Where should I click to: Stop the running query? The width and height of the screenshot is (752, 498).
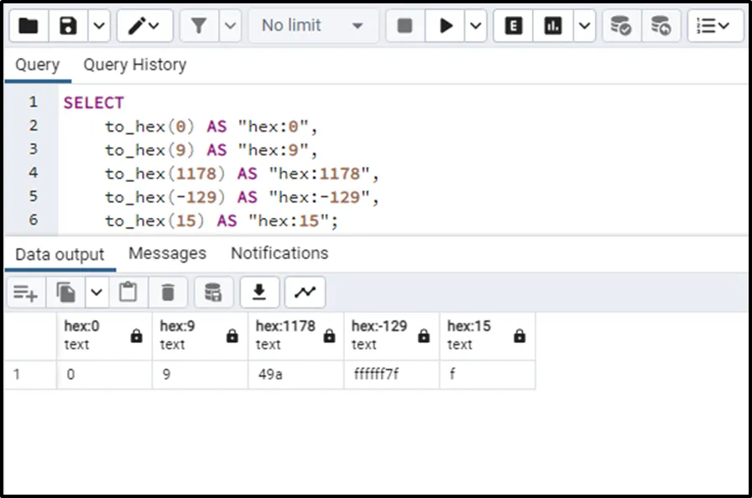coord(405,26)
